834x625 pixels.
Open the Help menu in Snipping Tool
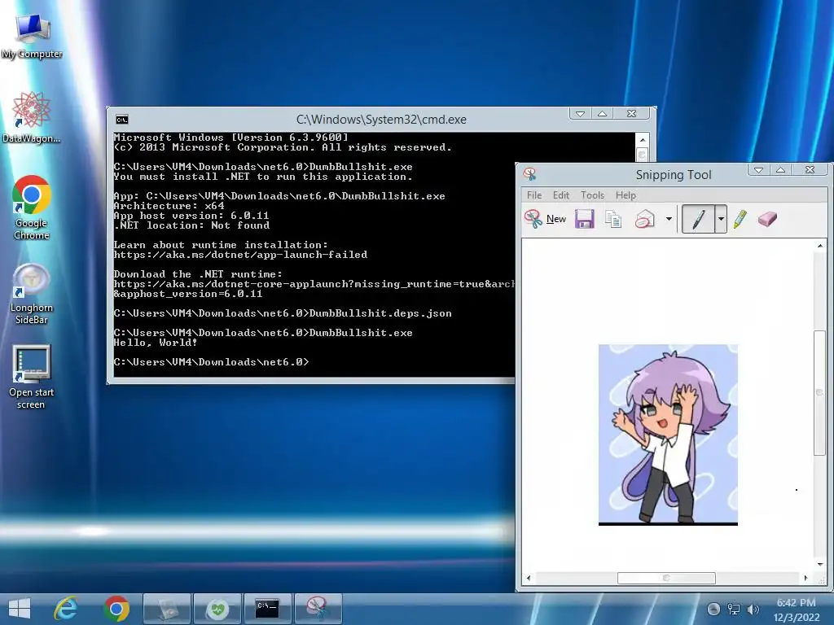[625, 195]
